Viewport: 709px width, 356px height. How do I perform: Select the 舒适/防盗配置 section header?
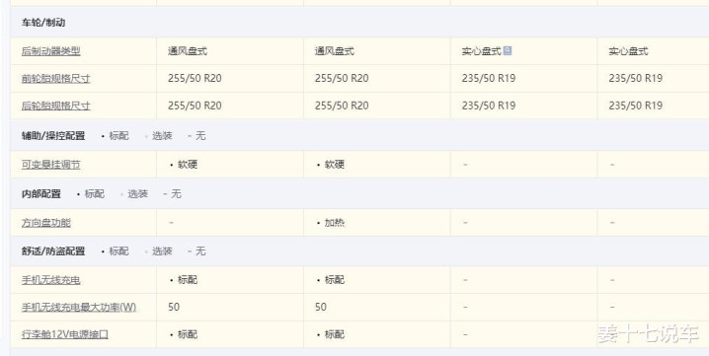click(x=53, y=250)
